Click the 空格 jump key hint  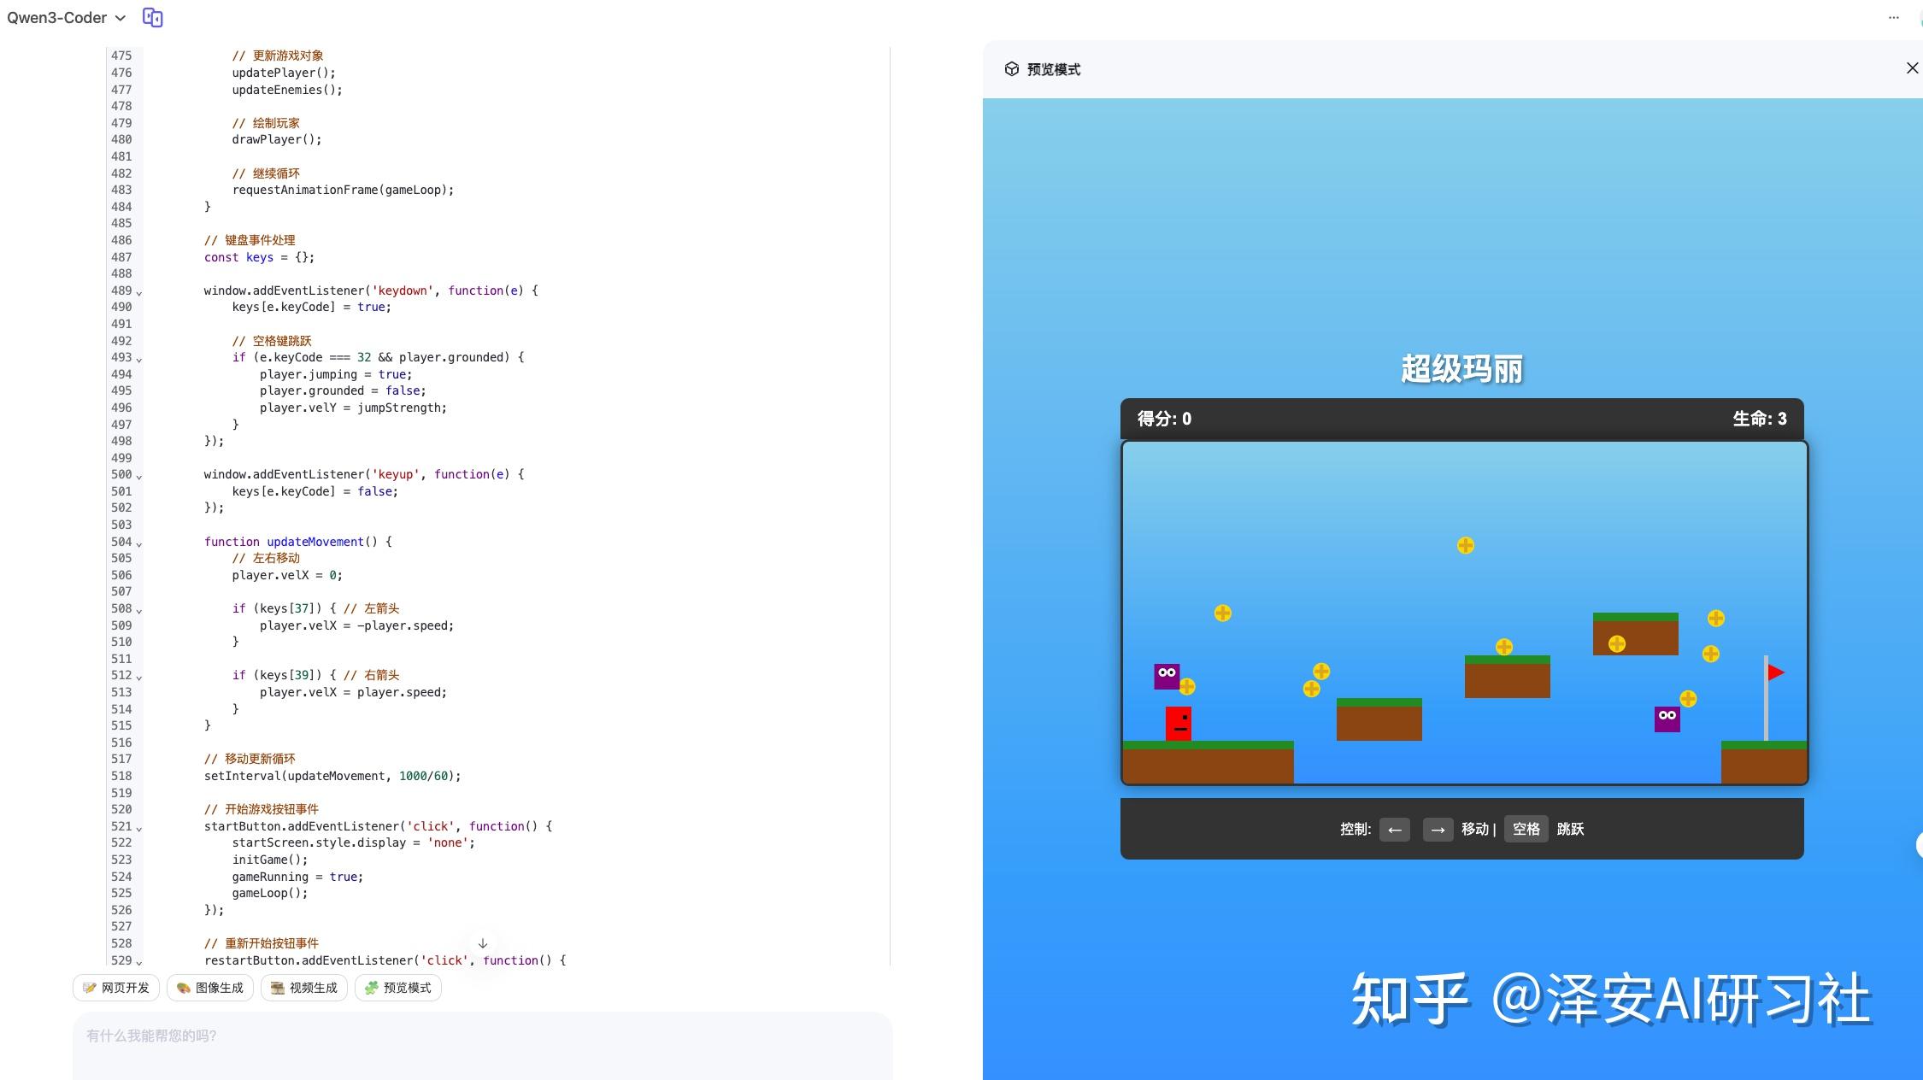[x=1526, y=829]
